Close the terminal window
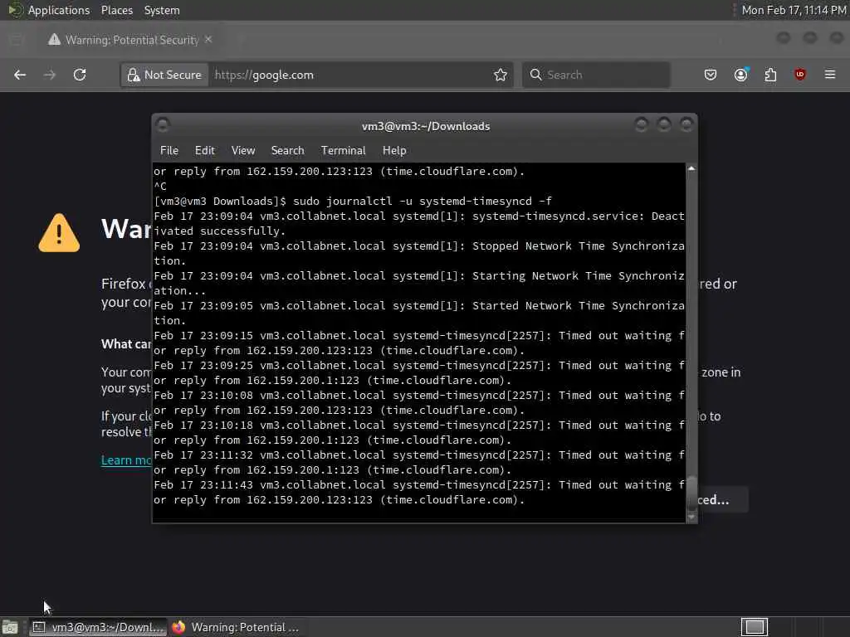 coord(686,125)
